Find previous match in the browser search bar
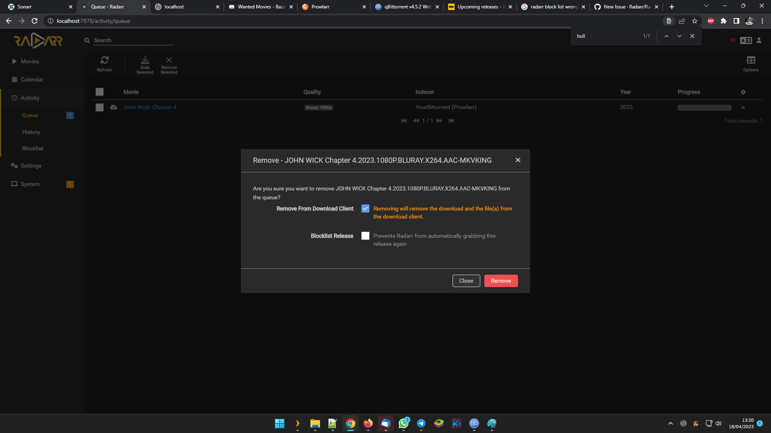The width and height of the screenshot is (771, 433). tap(666, 36)
